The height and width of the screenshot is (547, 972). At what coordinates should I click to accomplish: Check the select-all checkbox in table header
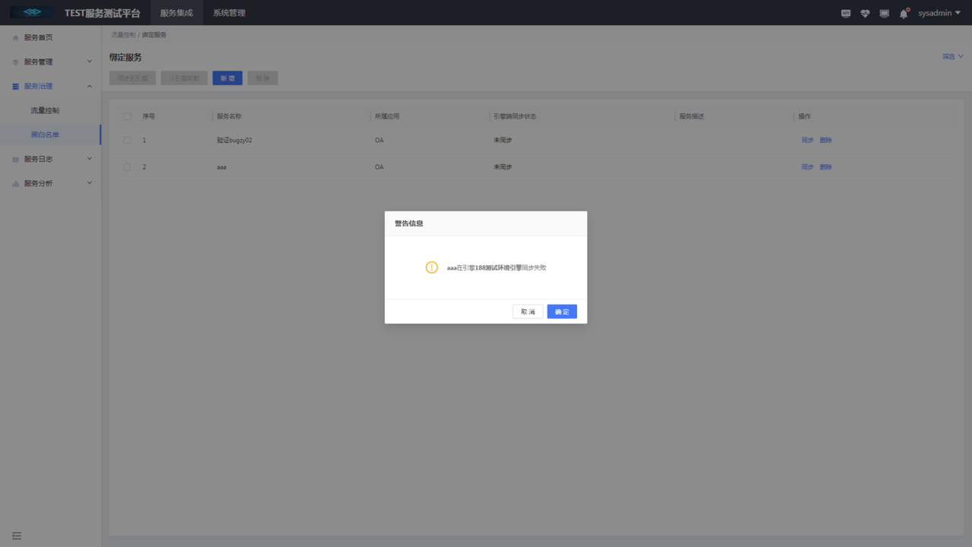pyautogui.click(x=127, y=115)
